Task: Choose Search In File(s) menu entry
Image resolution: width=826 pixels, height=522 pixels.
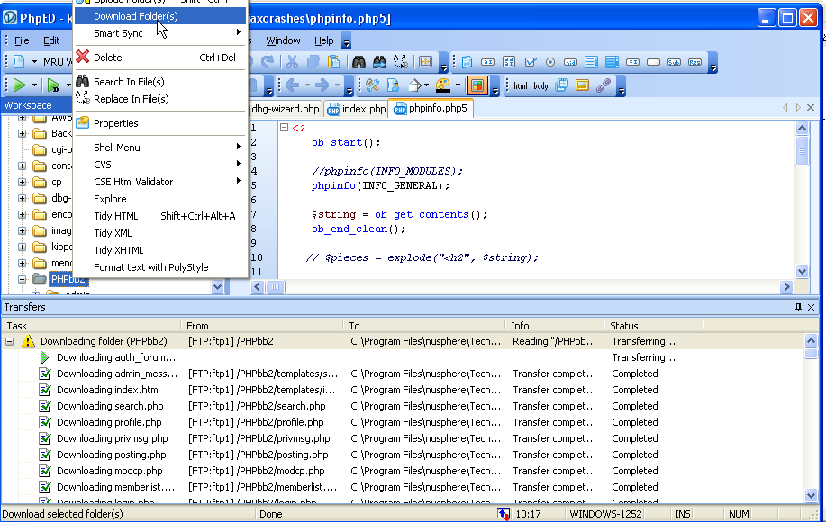Action: pos(160,82)
